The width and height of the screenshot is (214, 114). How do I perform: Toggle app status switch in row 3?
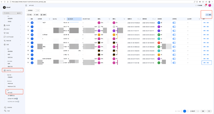(174, 31)
